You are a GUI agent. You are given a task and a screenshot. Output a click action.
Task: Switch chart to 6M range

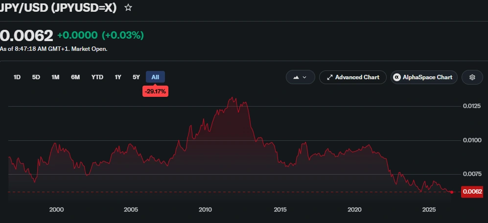point(75,77)
